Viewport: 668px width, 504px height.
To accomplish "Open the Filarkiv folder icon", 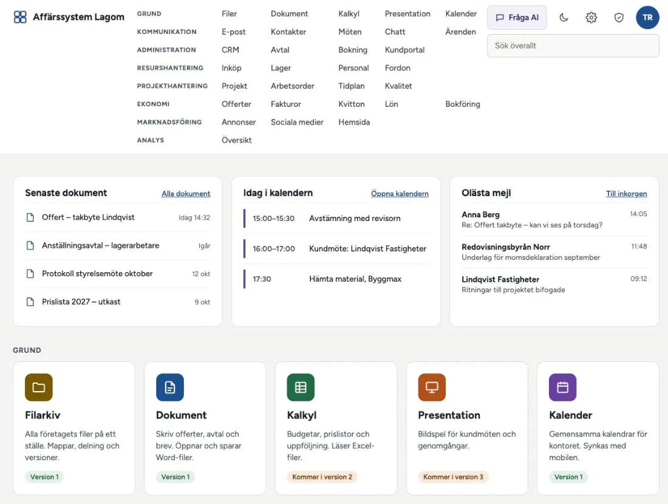I will point(39,387).
